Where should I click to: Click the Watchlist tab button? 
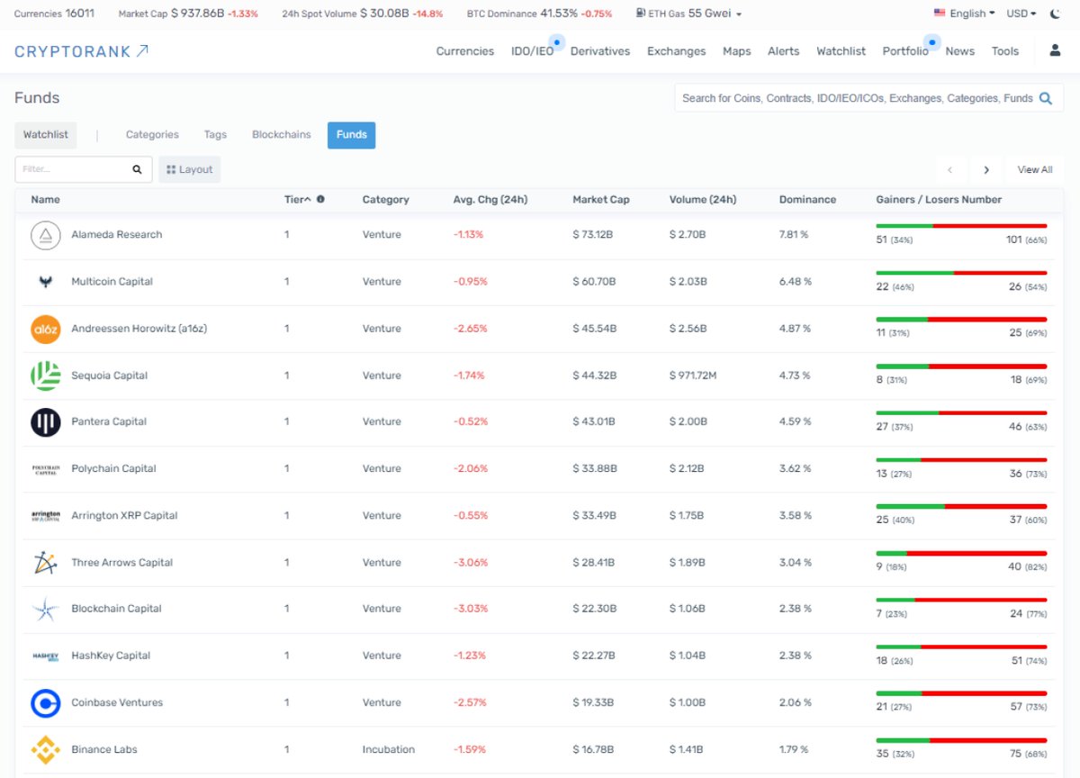(46, 135)
